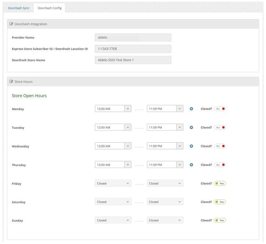The height and width of the screenshot is (244, 266).
Task: Add another time range for Tuesday
Action: [x=191, y=127]
